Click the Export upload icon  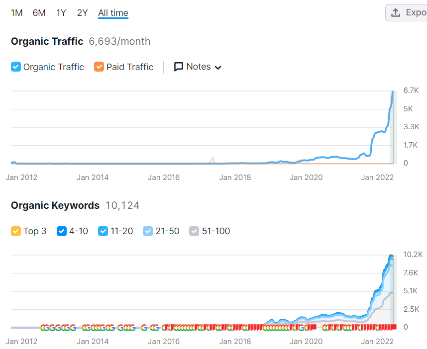[396, 12]
